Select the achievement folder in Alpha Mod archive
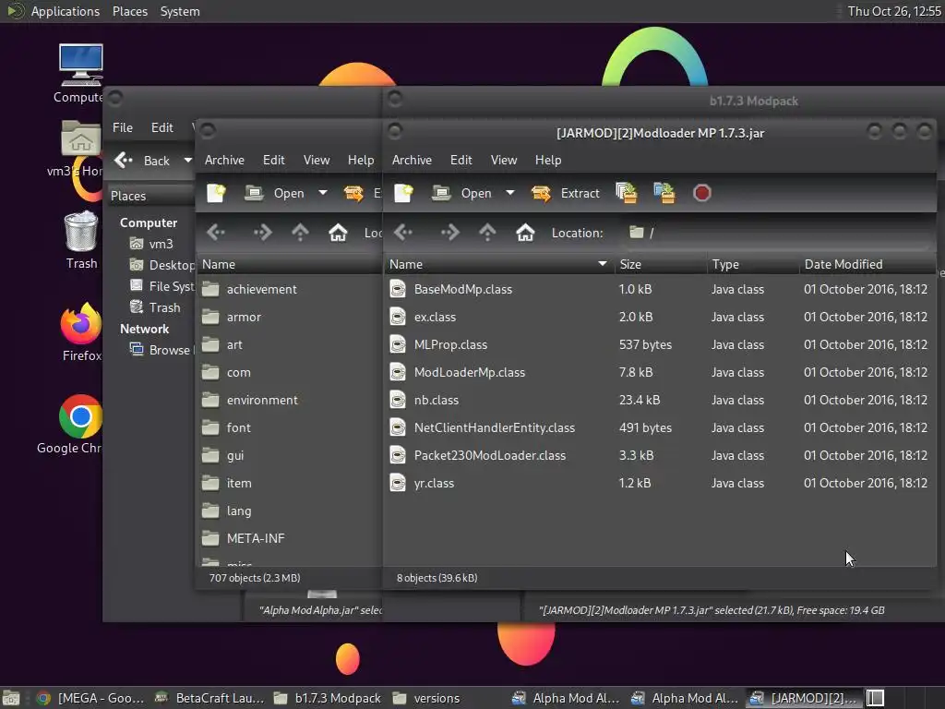Screen dimensions: 945x709 pyautogui.click(x=289, y=289)
